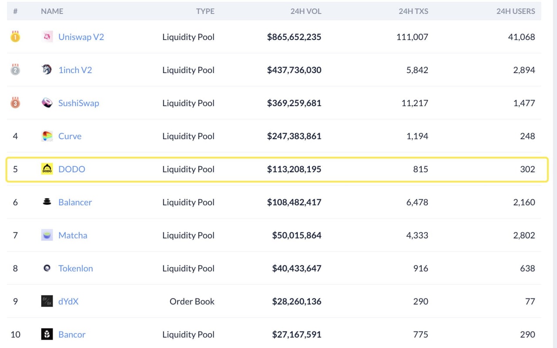Image resolution: width=557 pixels, height=348 pixels.
Task: Open the Uniswap V2 link
Action: [81, 37]
